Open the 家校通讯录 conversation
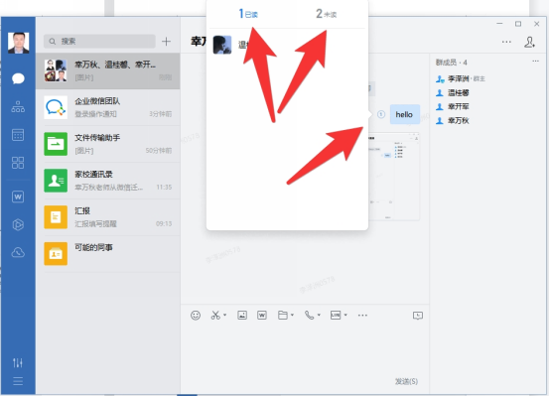The image size is (550, 396). click(x=108, y=181)
